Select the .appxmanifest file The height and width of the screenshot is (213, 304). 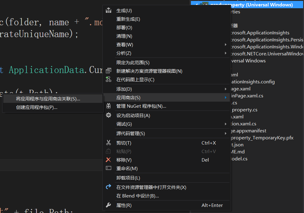tap(249, 131)
